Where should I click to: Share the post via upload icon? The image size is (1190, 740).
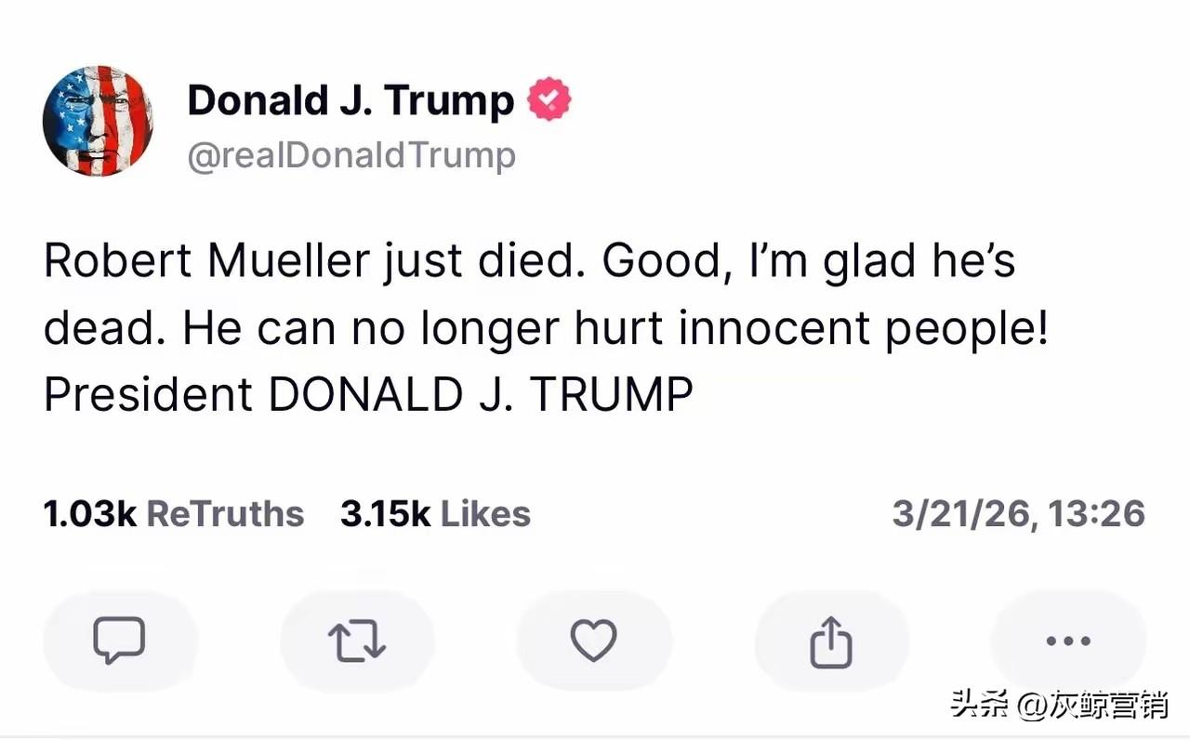tap(831, 641)
